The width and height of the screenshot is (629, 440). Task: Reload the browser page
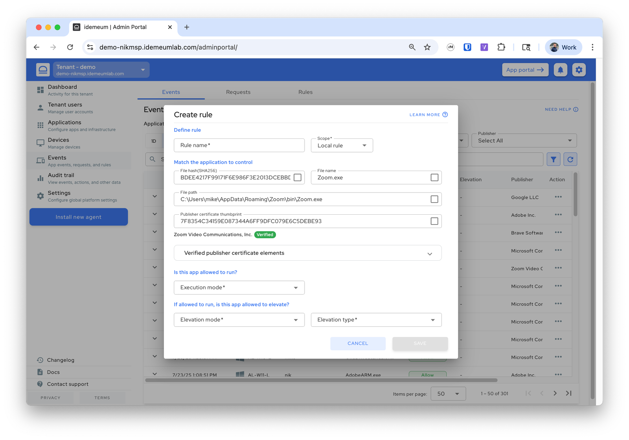[x=70, y=47]
